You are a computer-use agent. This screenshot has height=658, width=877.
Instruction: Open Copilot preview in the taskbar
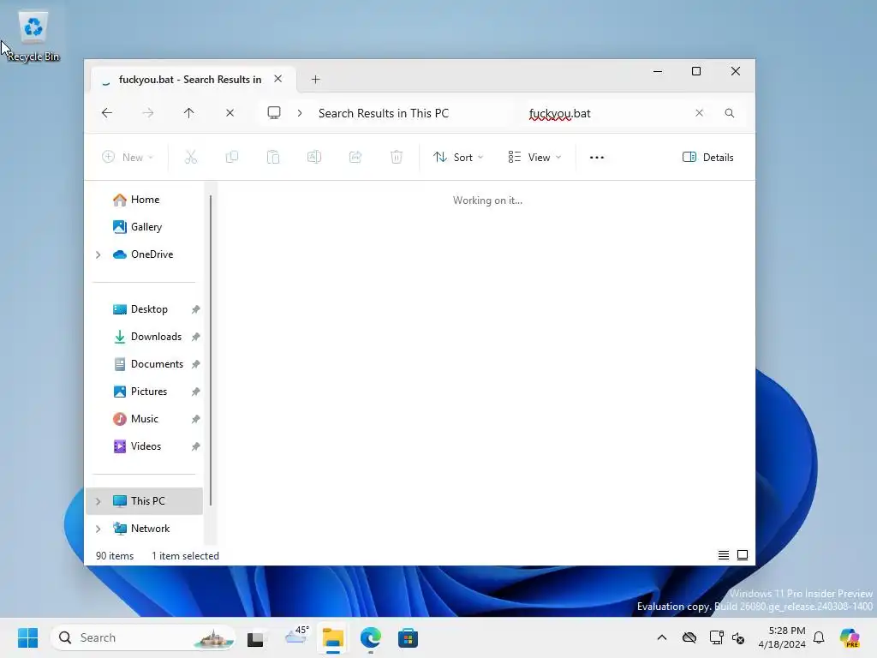(849, 637)
